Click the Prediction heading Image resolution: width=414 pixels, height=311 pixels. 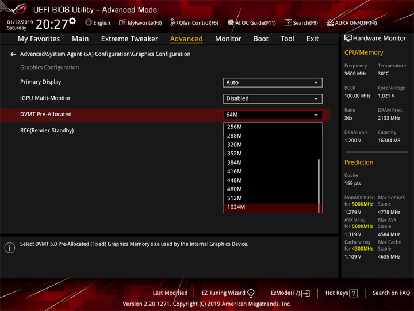tap(359, 162)
